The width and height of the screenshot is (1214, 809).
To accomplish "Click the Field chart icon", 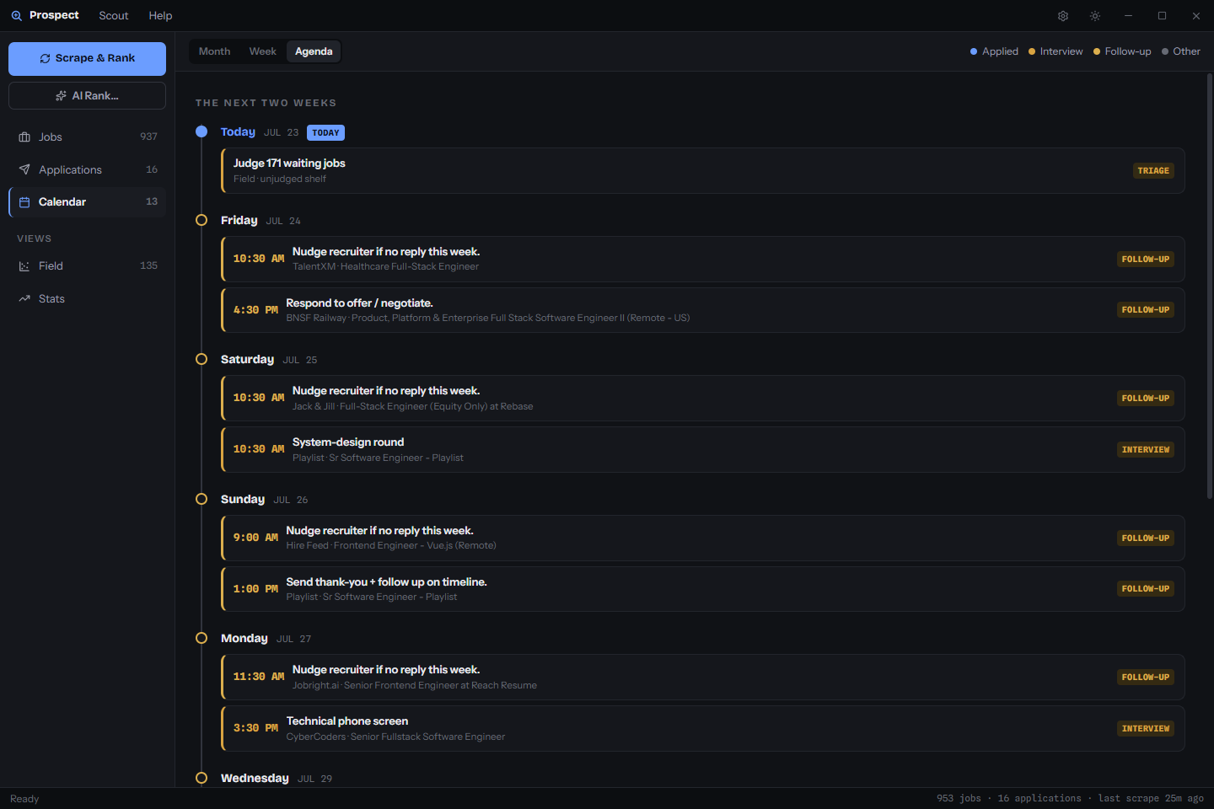I will tap(24, 266).
